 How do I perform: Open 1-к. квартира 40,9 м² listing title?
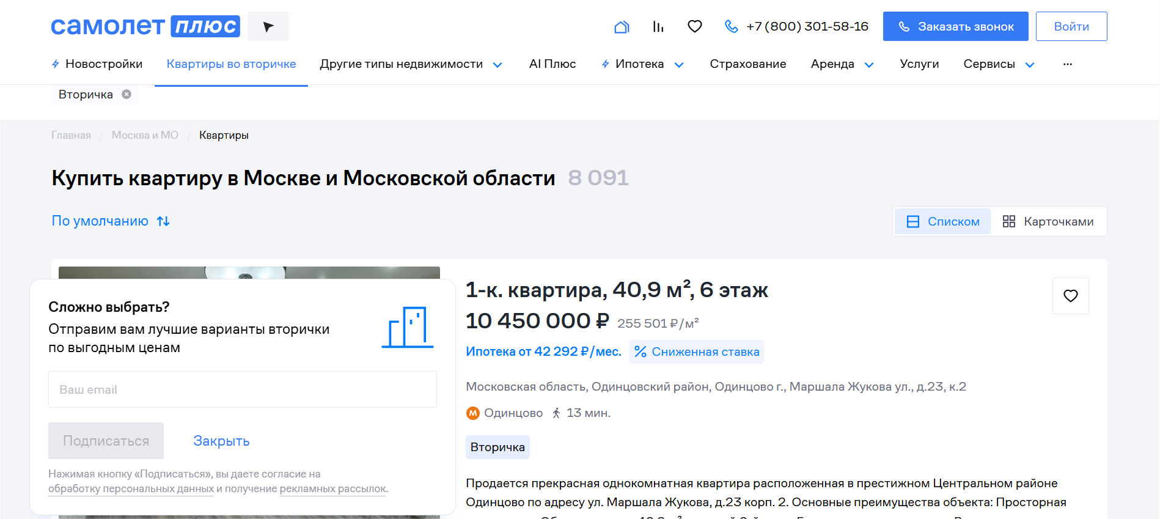pyautogui.click(x=617, y=290)
